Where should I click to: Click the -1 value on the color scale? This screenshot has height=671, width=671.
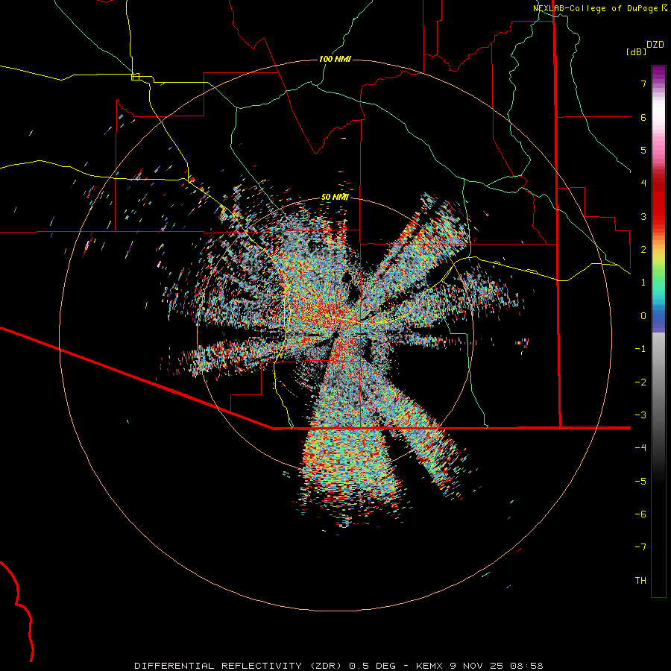point(640,349)
